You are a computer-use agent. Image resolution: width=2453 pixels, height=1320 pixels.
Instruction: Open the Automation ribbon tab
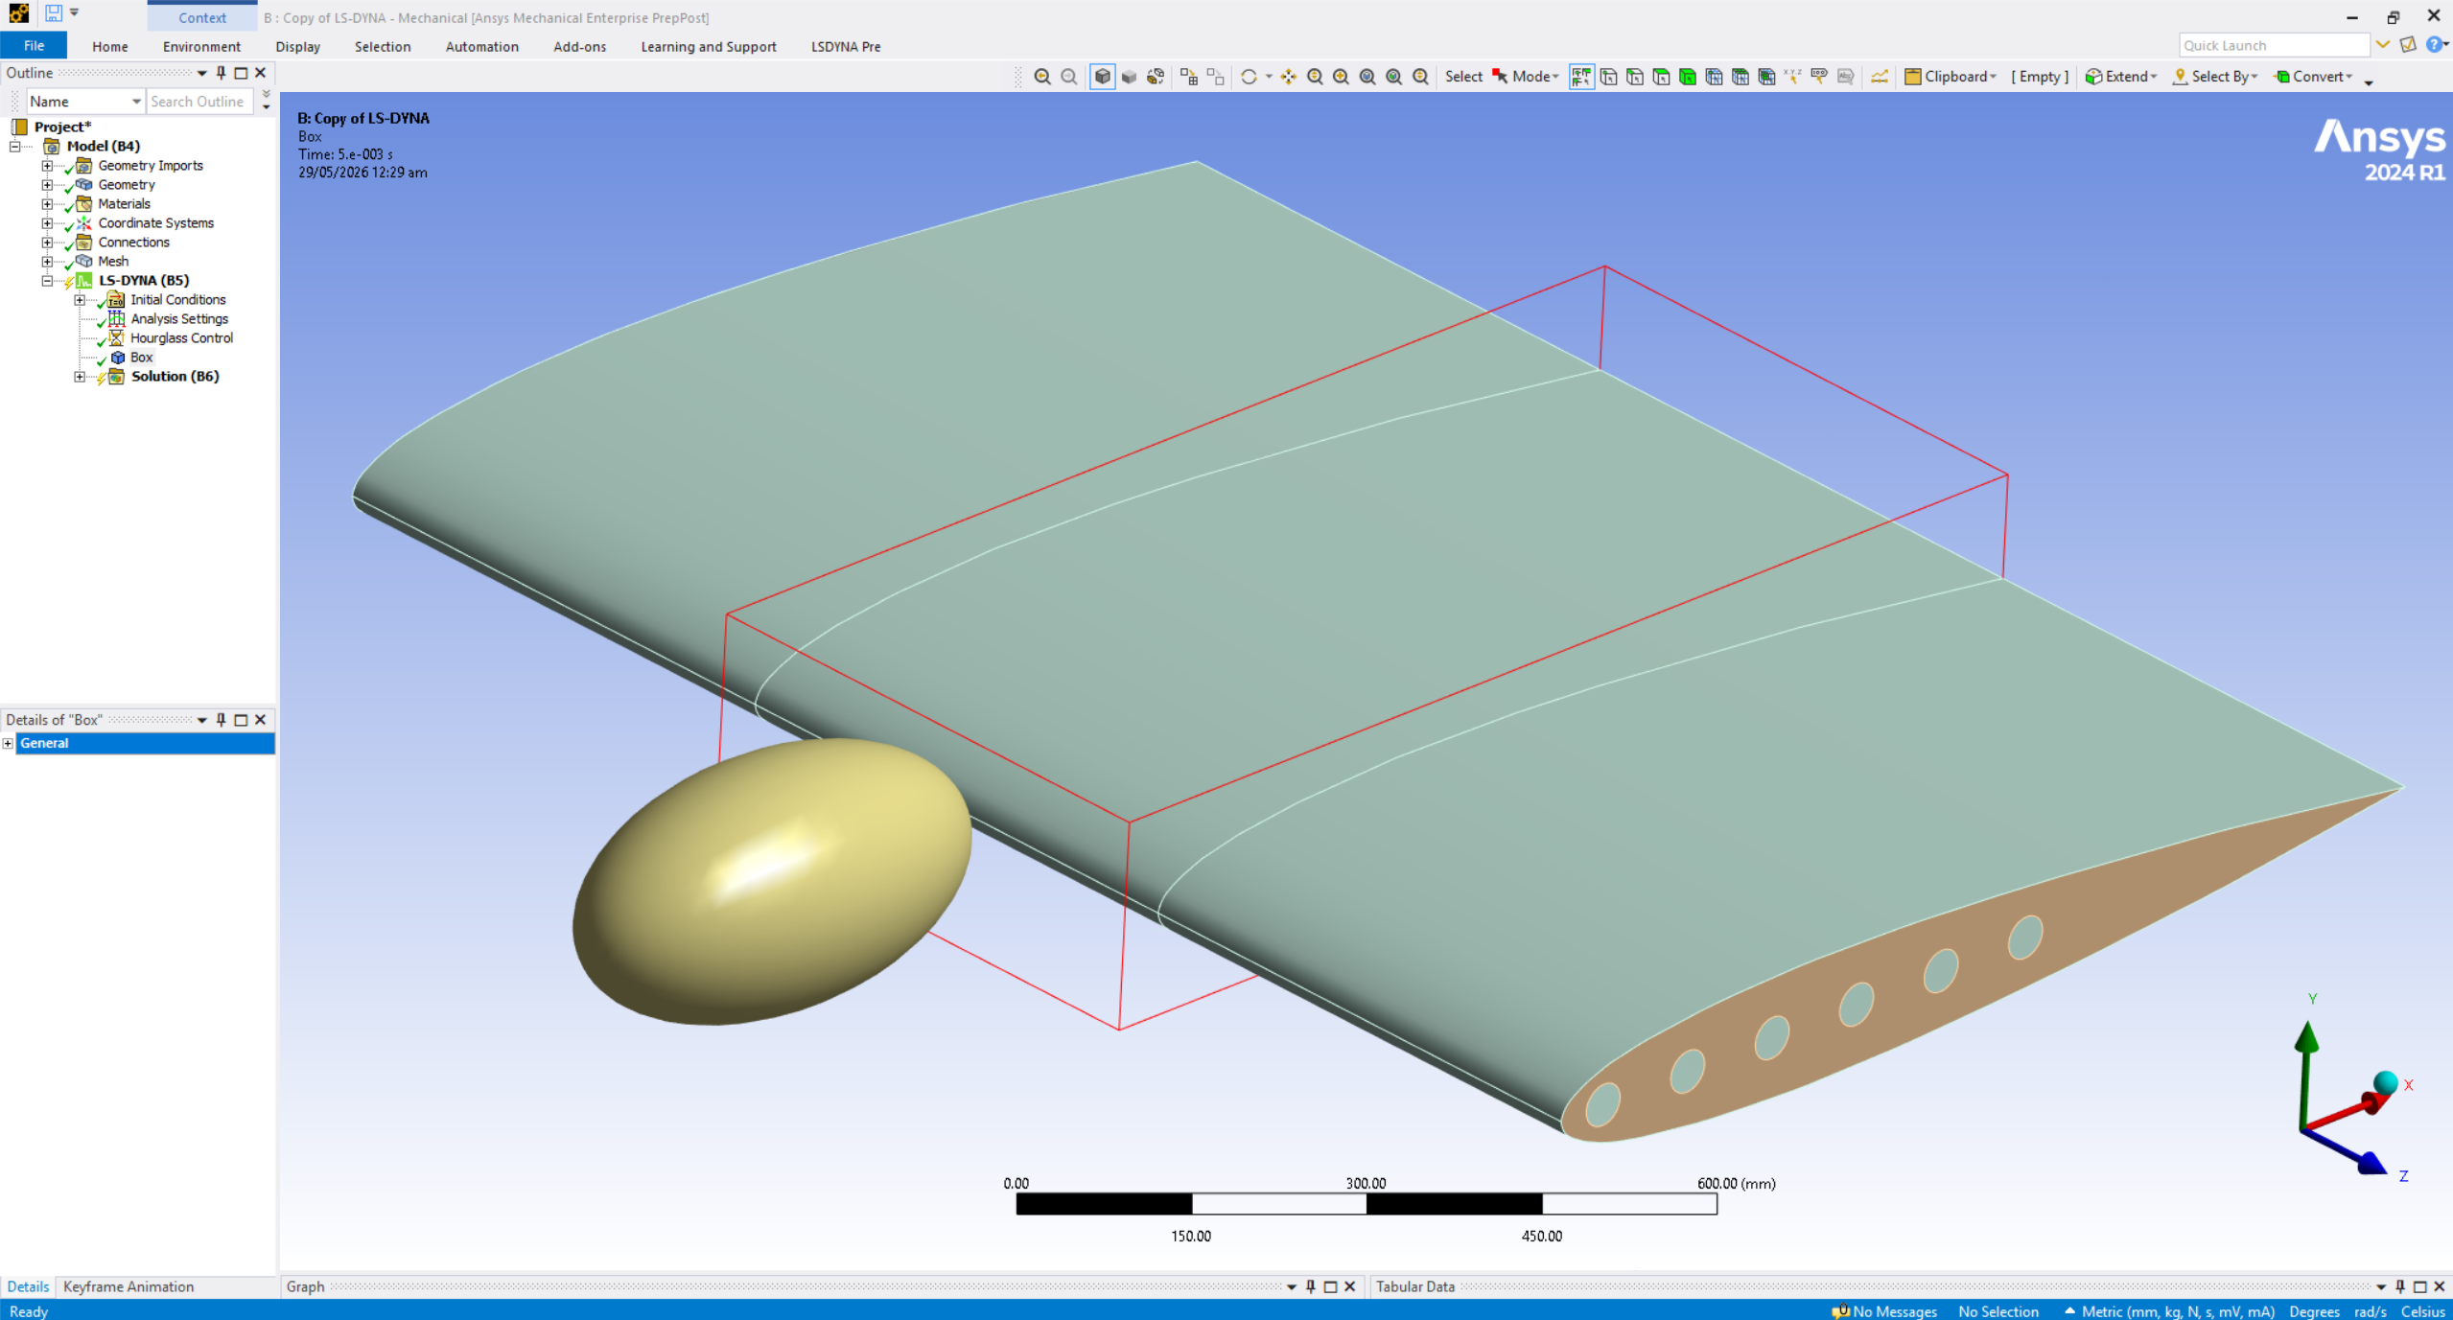coord(482,46)
